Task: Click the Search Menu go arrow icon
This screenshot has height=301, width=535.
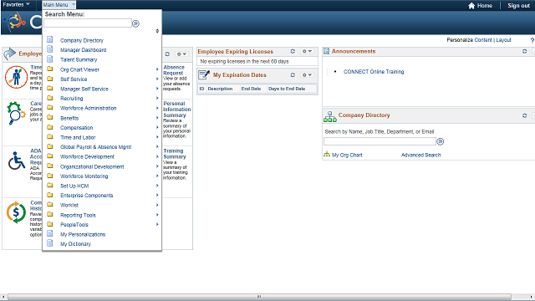Action: point(135,23)
